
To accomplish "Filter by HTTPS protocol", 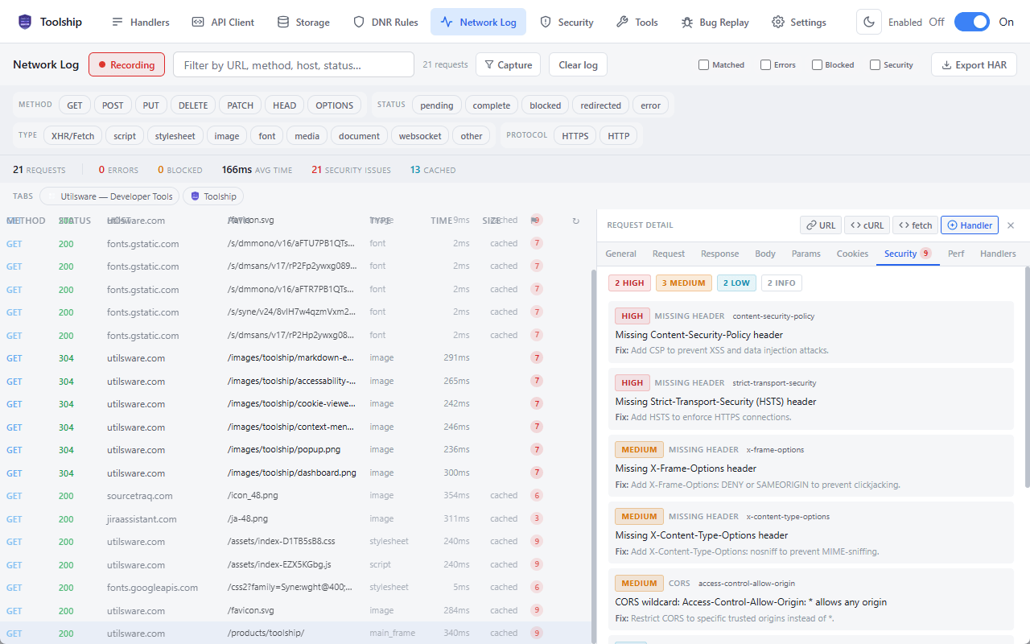I will tap(575, 135).
